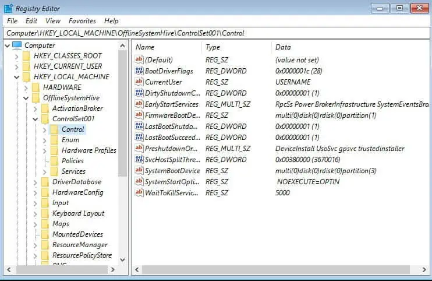
Task: Click the LastBootShutdo... DWORD icon
Action: (x=139, y=126)
